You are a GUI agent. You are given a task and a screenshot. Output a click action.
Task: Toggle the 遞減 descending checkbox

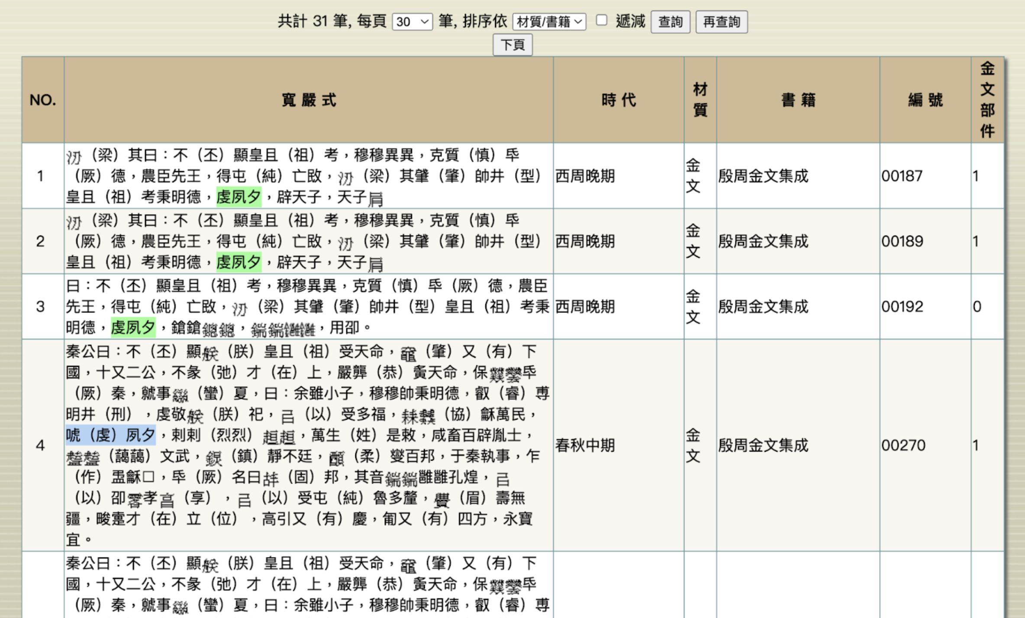[x=601, y=20]
